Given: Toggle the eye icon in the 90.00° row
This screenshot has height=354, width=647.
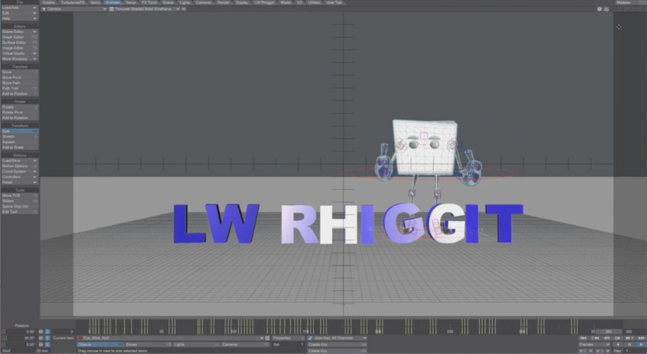Looking at the screenshot, I should [x=41, y=338].
